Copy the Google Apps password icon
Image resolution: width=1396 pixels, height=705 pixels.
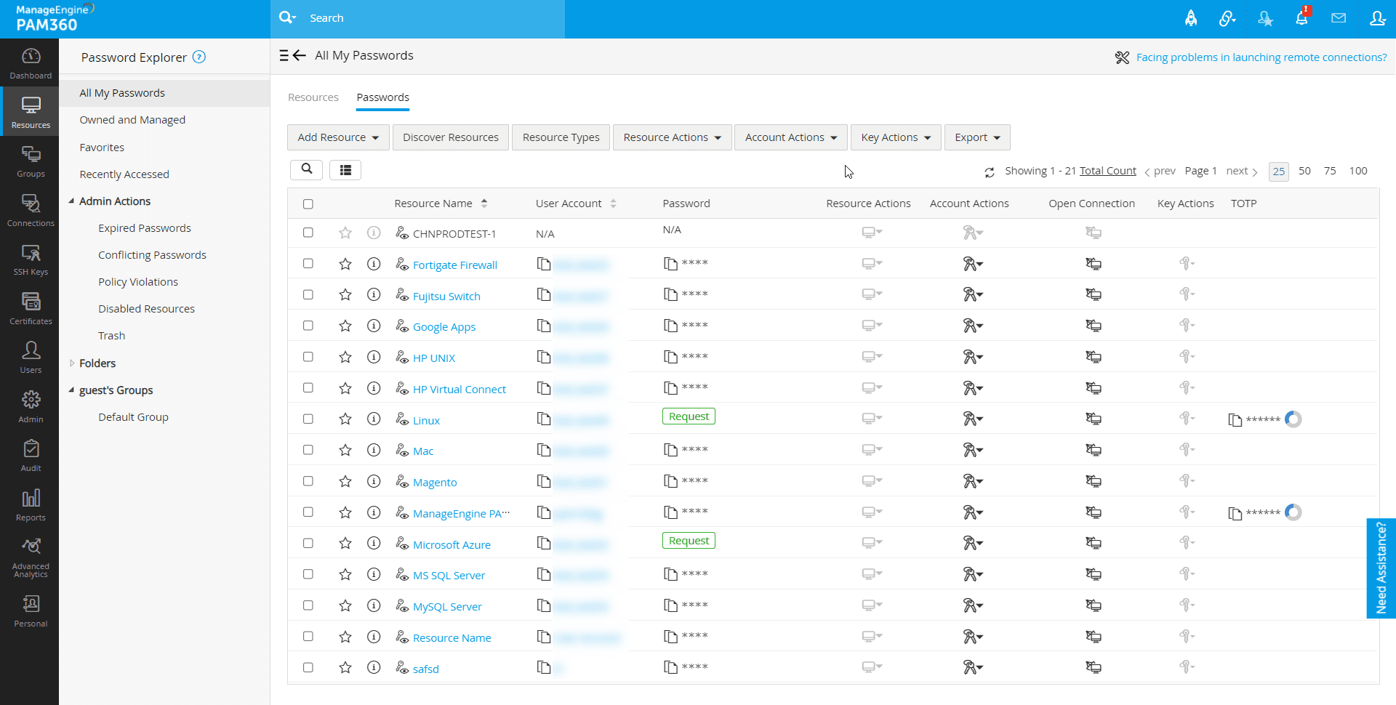point(670,326)
